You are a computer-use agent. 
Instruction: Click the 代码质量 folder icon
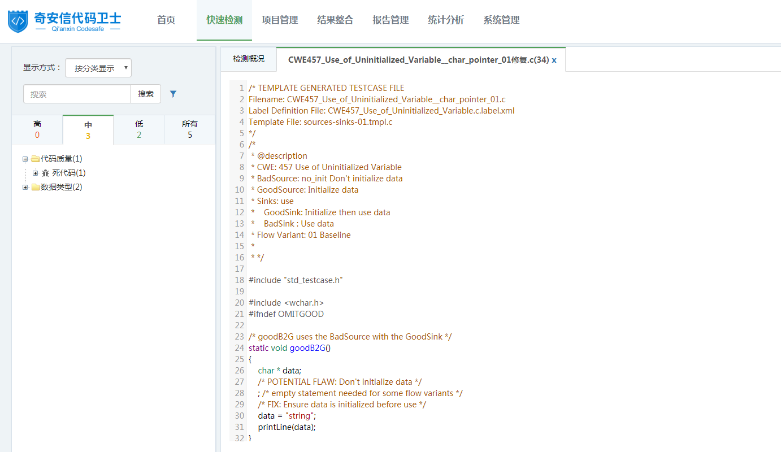(35, 159)
